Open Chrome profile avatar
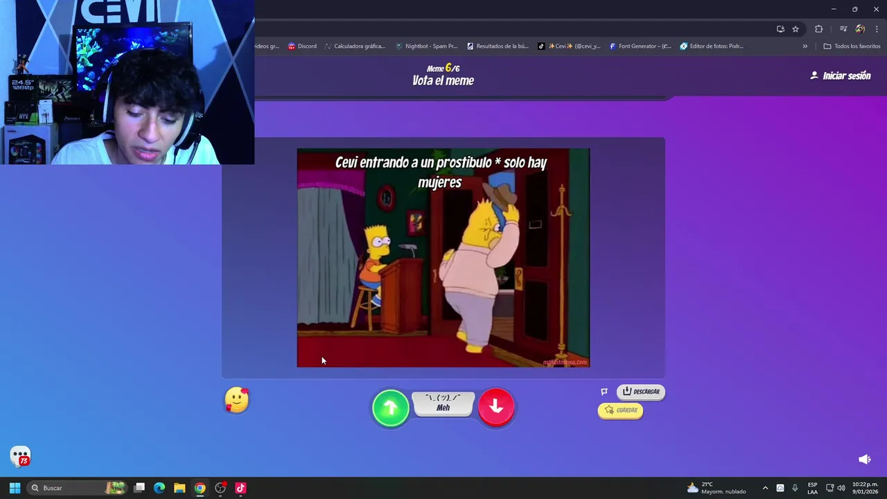Viewport: 887px width, 499px height. 860,29
